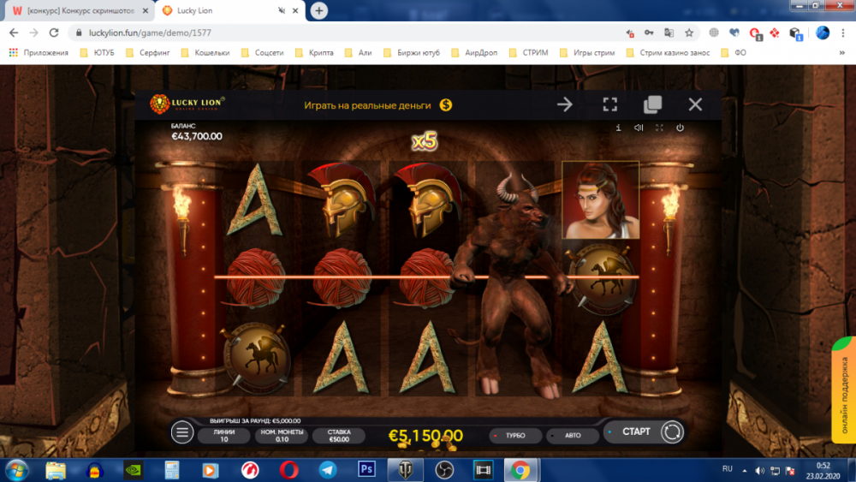Click the in-game power icon
856x482 pixels.
(x=680, y=128)
